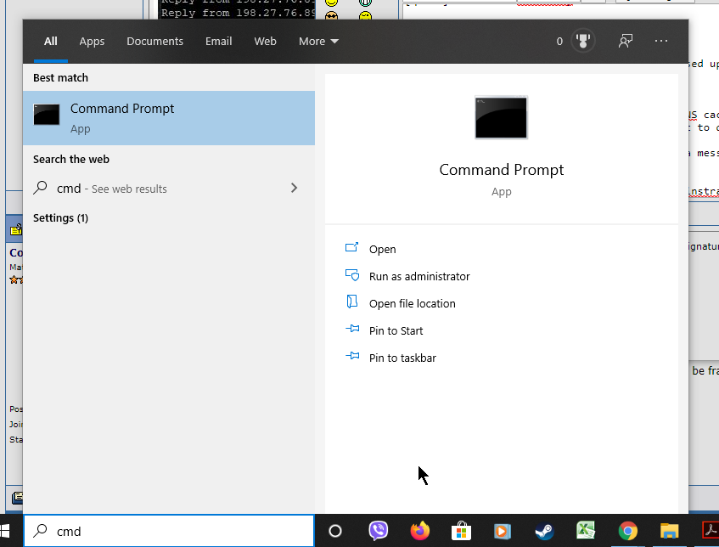Click the Pin to Start pin icon

351,329
